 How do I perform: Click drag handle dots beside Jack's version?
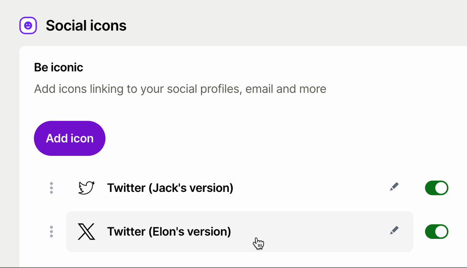click(x=51, y=188)
